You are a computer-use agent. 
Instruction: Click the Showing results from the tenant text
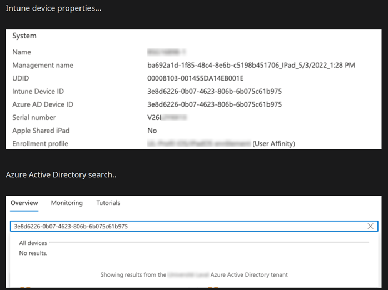click(194, 275)
